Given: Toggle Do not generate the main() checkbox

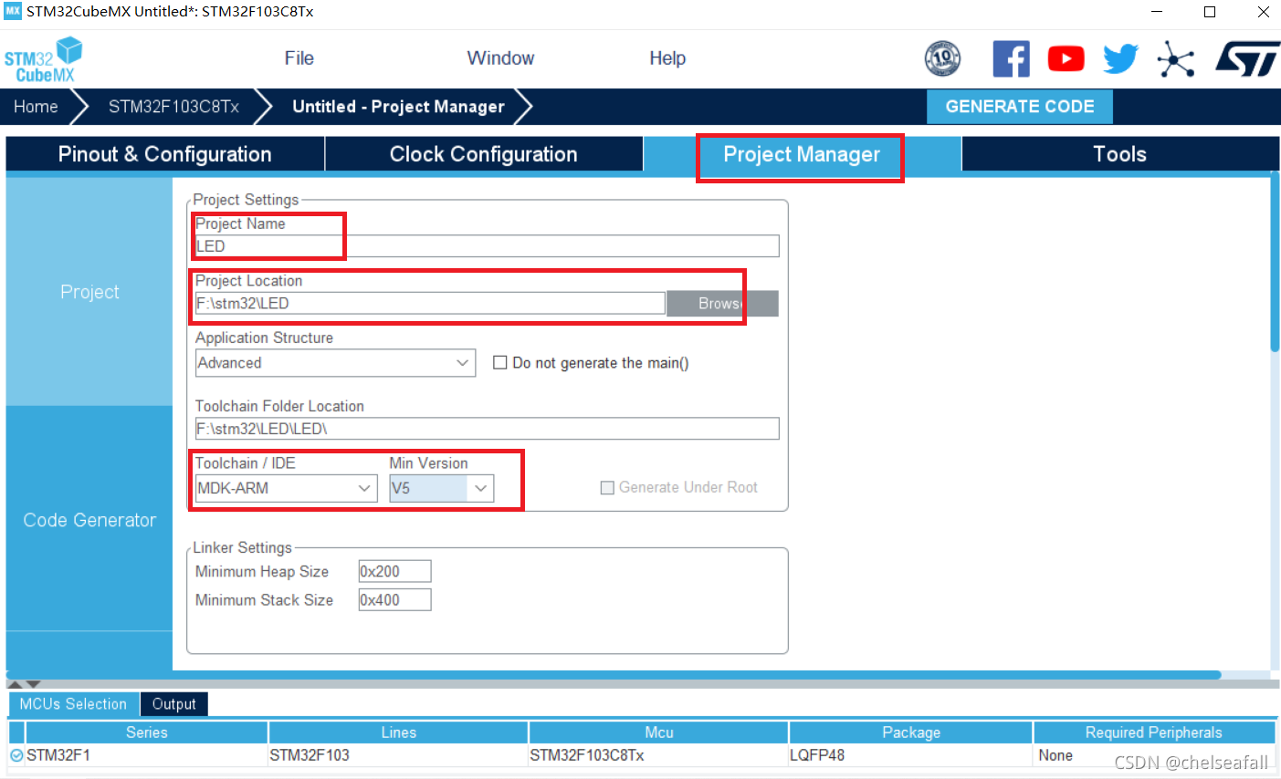Looking at the screenshot, I should pyautogui.click(x=499, y=362).
